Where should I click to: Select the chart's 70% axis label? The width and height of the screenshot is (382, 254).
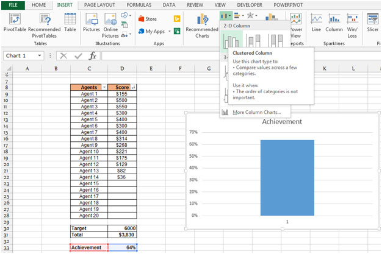click(193, 132)
